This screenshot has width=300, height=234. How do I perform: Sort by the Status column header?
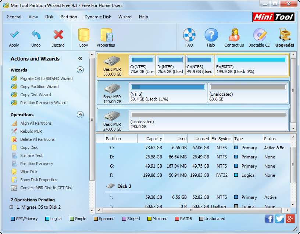pos(277,139)
